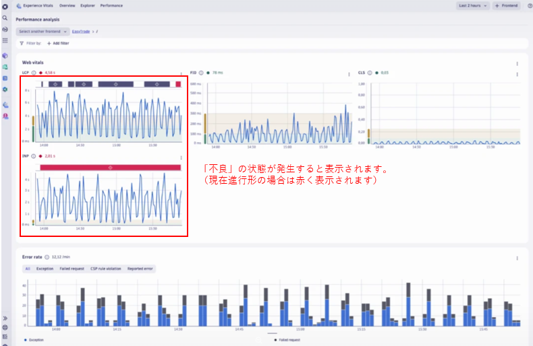The image size is (533, 346).
Task: Select the Exception error filter
Action: coord(45,269)
